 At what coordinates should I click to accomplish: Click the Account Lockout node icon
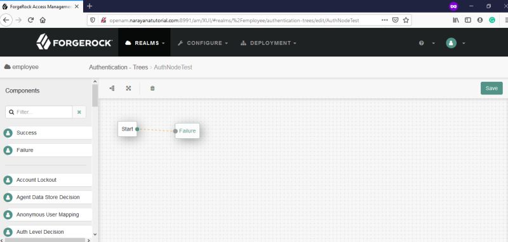(x=8, y=180)
